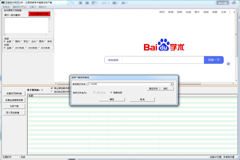Click the 浏览... button in the dialog

coord(167,89)
